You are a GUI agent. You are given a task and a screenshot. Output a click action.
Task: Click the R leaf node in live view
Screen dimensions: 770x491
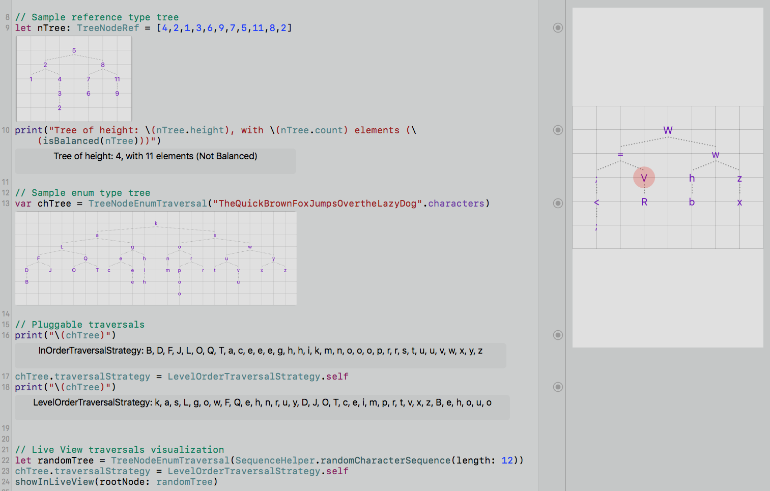pos(644,202)
